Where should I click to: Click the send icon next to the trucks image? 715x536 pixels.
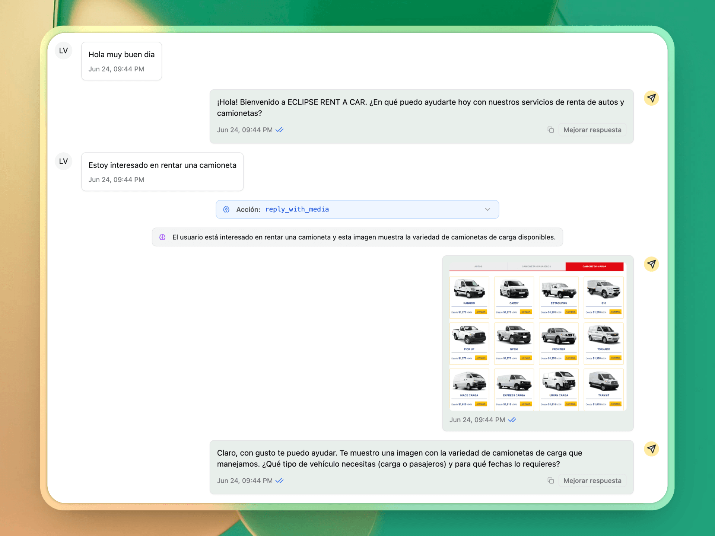(652, 264)
